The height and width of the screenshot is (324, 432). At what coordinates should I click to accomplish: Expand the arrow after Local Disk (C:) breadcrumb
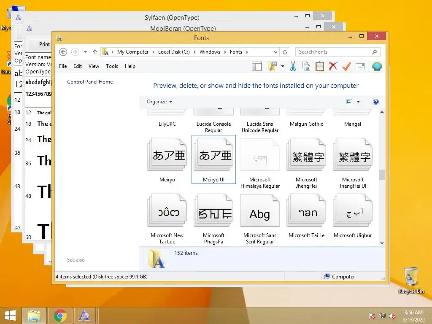194,52
